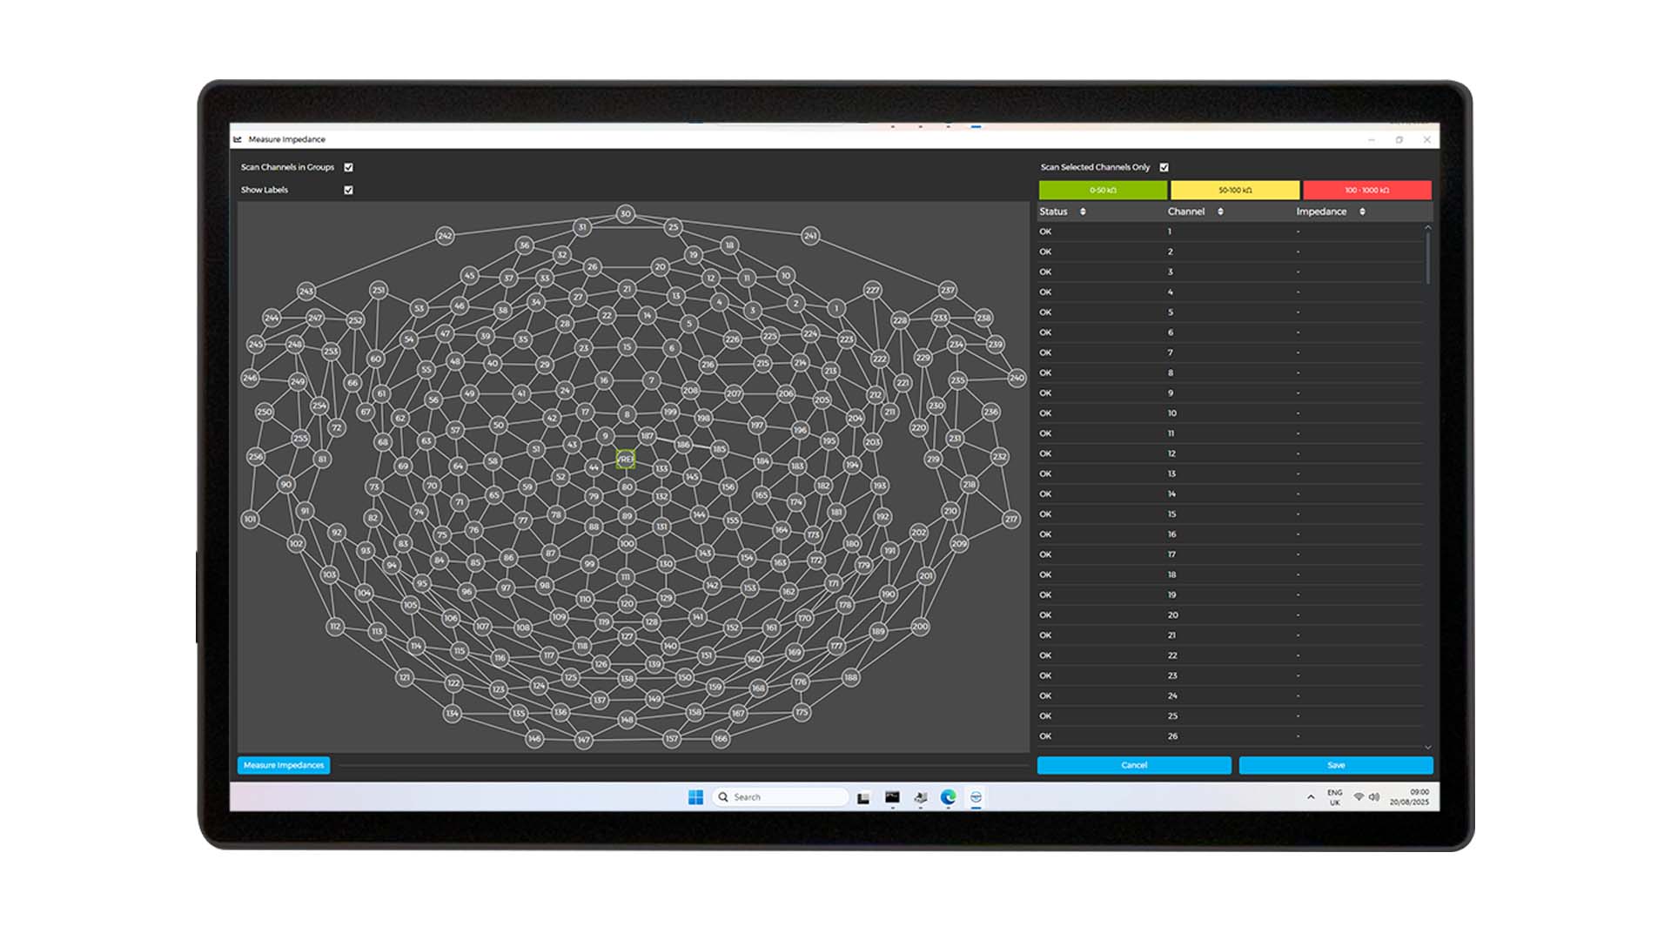Click the Cancel button
The image size is (1671, 940).
[1133, 765]
